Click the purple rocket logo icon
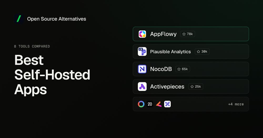263x138 pixels. tap(167, 104)
